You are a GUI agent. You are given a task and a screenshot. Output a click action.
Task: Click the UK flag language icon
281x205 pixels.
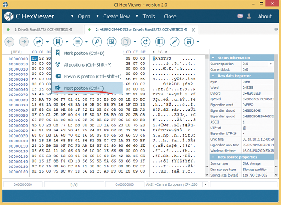240,16
